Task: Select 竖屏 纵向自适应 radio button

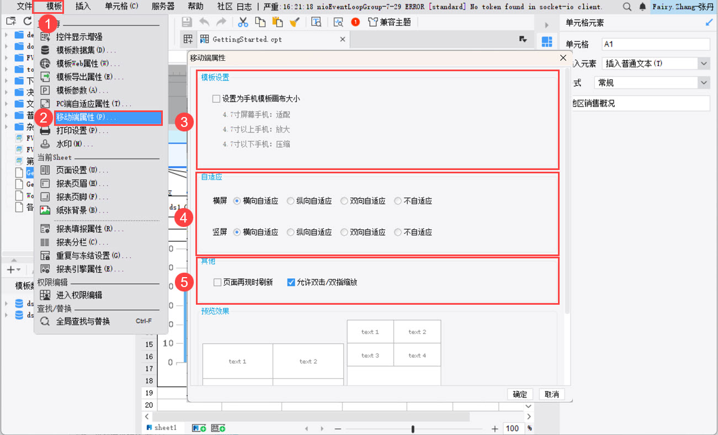Action: tap(290, 232)
